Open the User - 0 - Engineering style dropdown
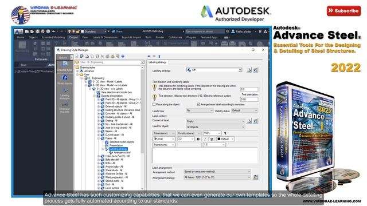Screen dimensions: 367x206 [110, 62]
